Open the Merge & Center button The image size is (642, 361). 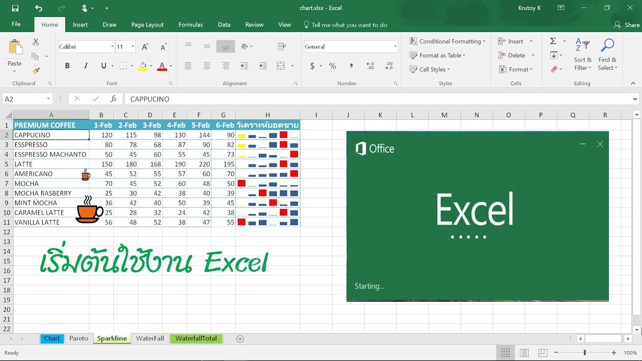281,66
